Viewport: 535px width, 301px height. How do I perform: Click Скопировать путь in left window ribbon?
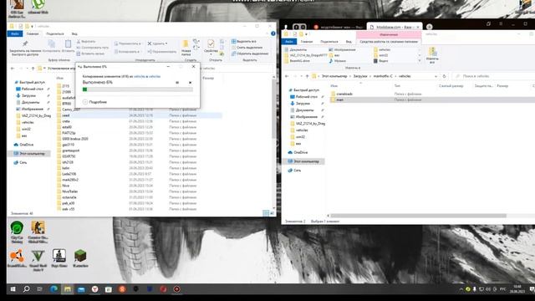tap(93, 48)
